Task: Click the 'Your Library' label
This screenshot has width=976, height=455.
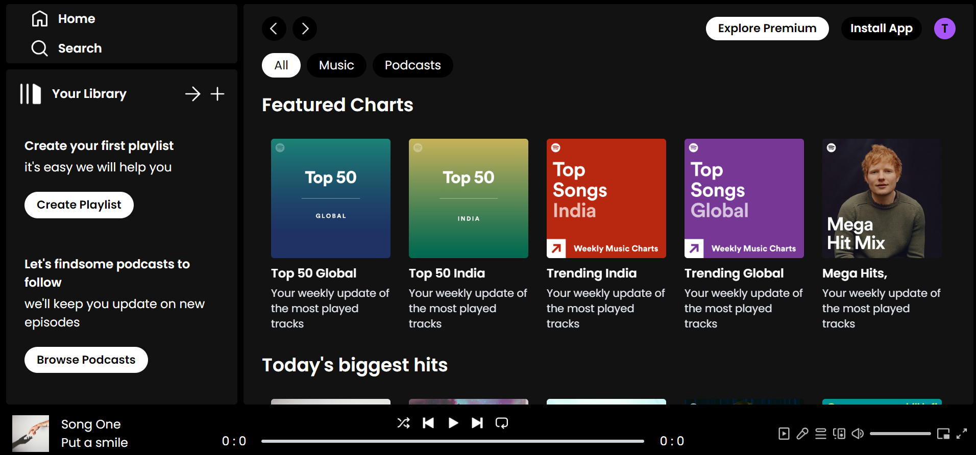Action: [x=89, y=94]
